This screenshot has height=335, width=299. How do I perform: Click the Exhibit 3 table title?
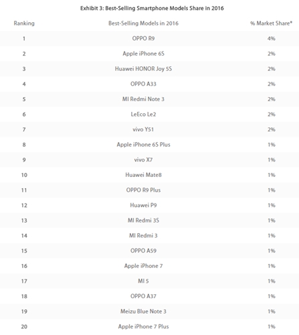(x=152, y=8)
